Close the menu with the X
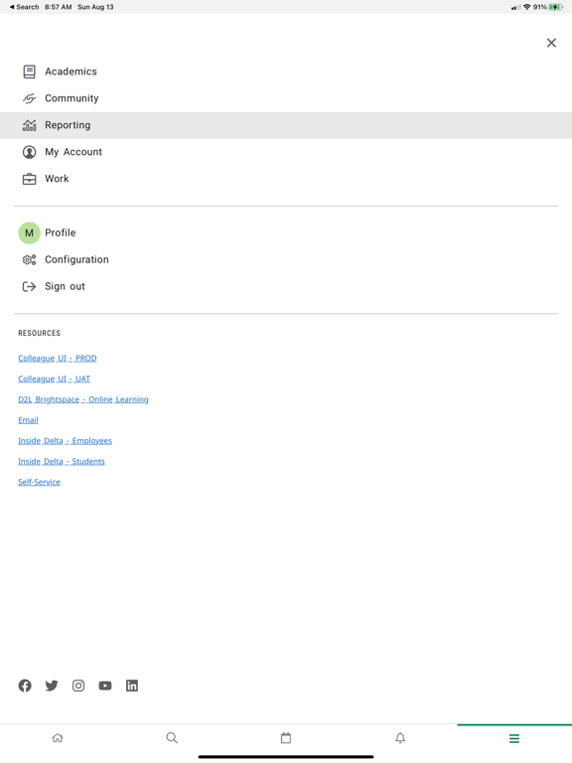The width and height of the screenshot is (572, 763). (551, 43)
